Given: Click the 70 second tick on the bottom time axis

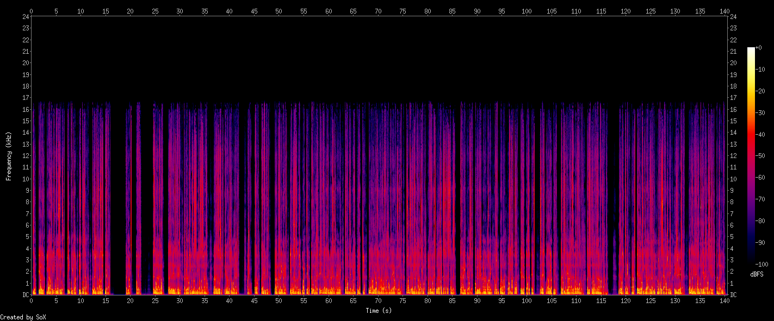Looking at the screenshot, I should tap(378, 300).
